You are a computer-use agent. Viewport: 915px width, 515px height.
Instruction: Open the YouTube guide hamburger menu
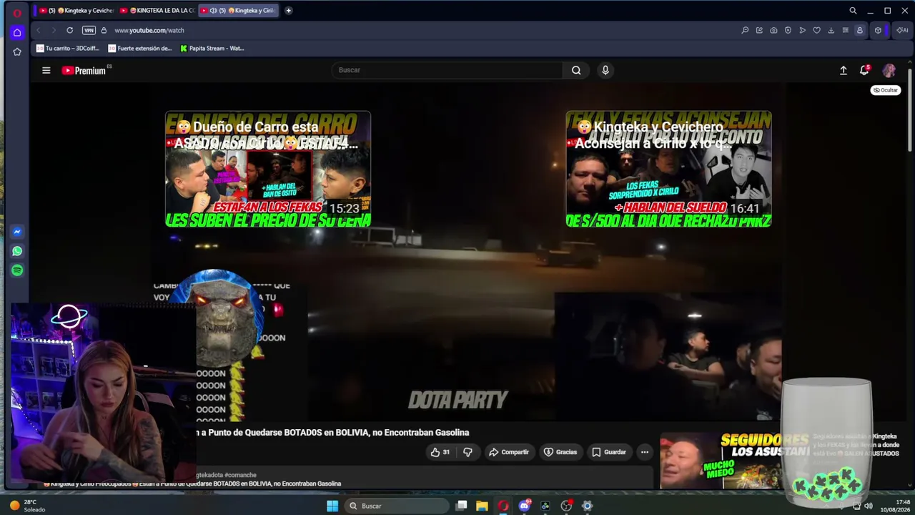pyautogui.click(x=46, y=70)
